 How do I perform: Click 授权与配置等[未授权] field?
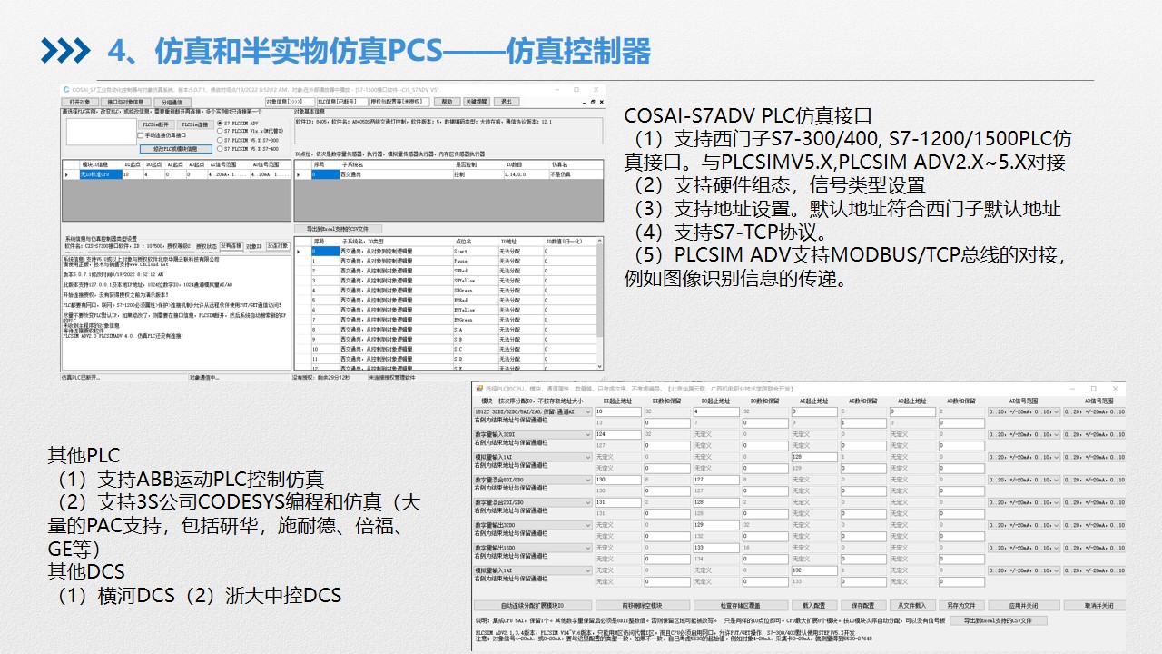(400, 102)
